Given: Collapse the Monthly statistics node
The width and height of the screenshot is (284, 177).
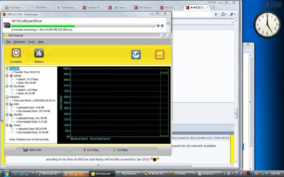Looking at the screenshot, I should pos(7,115).
